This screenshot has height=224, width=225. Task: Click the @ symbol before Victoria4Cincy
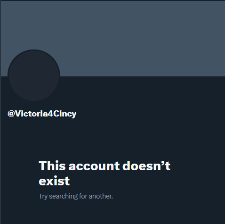[11, 114]
